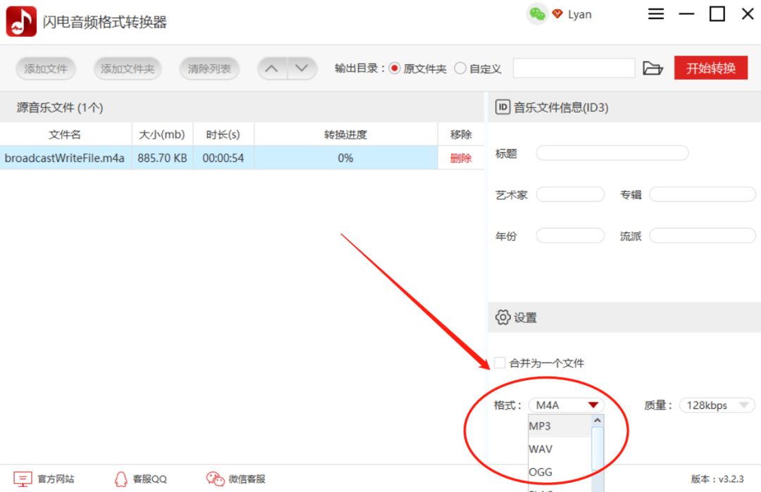Viewport: 761px width, 492px height.
Task: Click the format list scrollbar thumb
Action: pos(598,448)
